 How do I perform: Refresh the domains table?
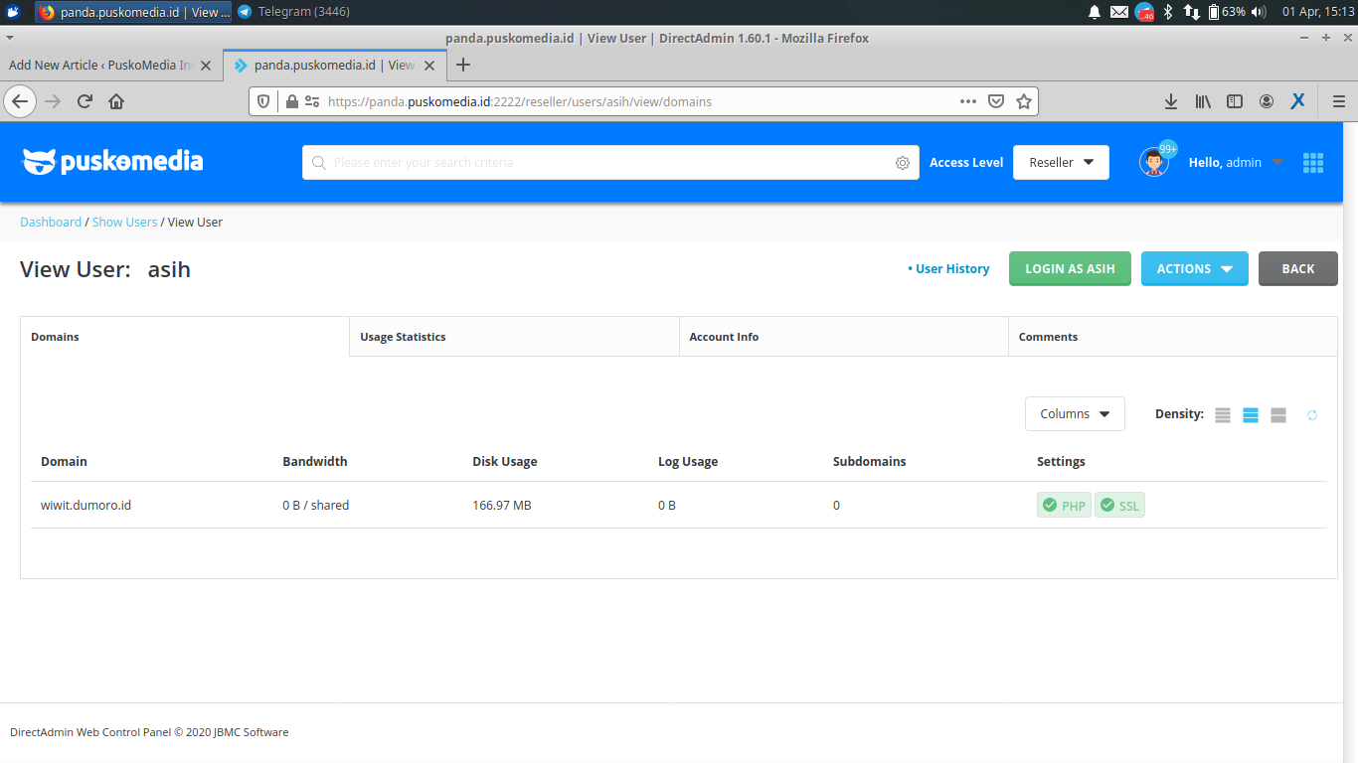pyautogui.click(x=1311, y=414)
